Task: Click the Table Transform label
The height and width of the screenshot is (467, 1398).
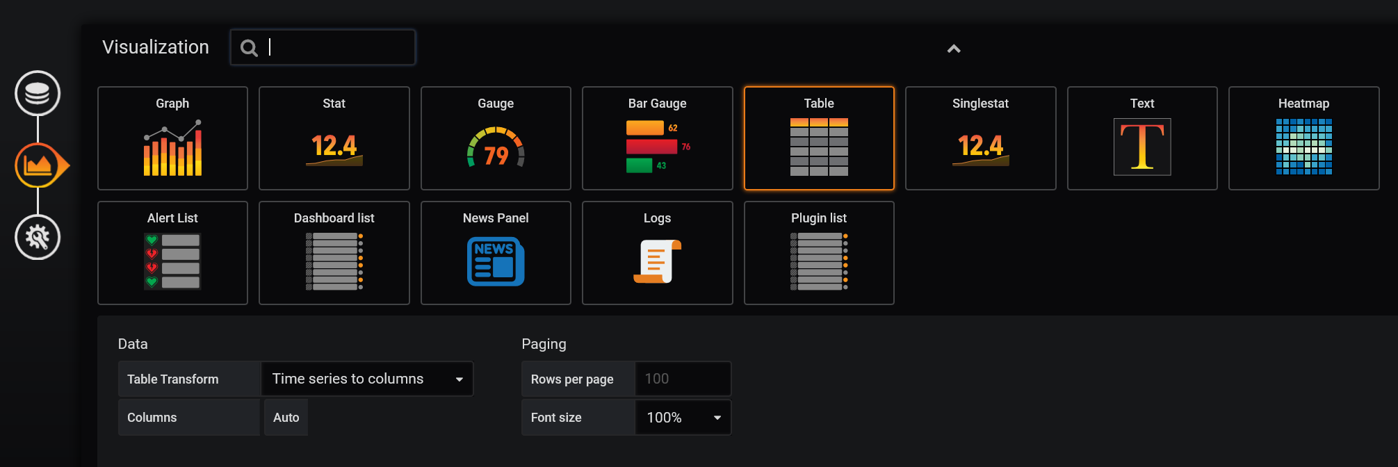Action: 172,379
